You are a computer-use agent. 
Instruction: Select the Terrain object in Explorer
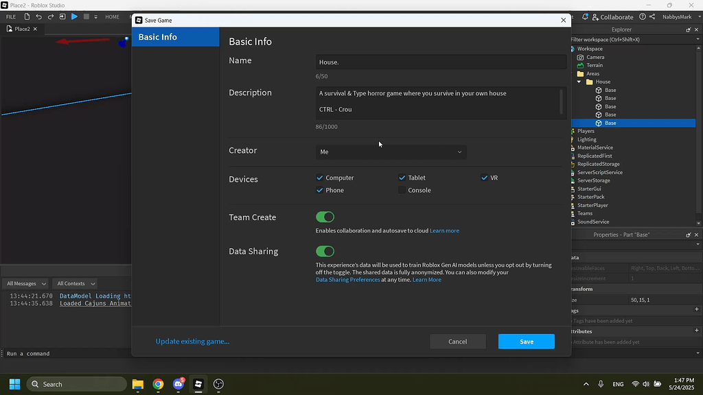tap(594, 65)
